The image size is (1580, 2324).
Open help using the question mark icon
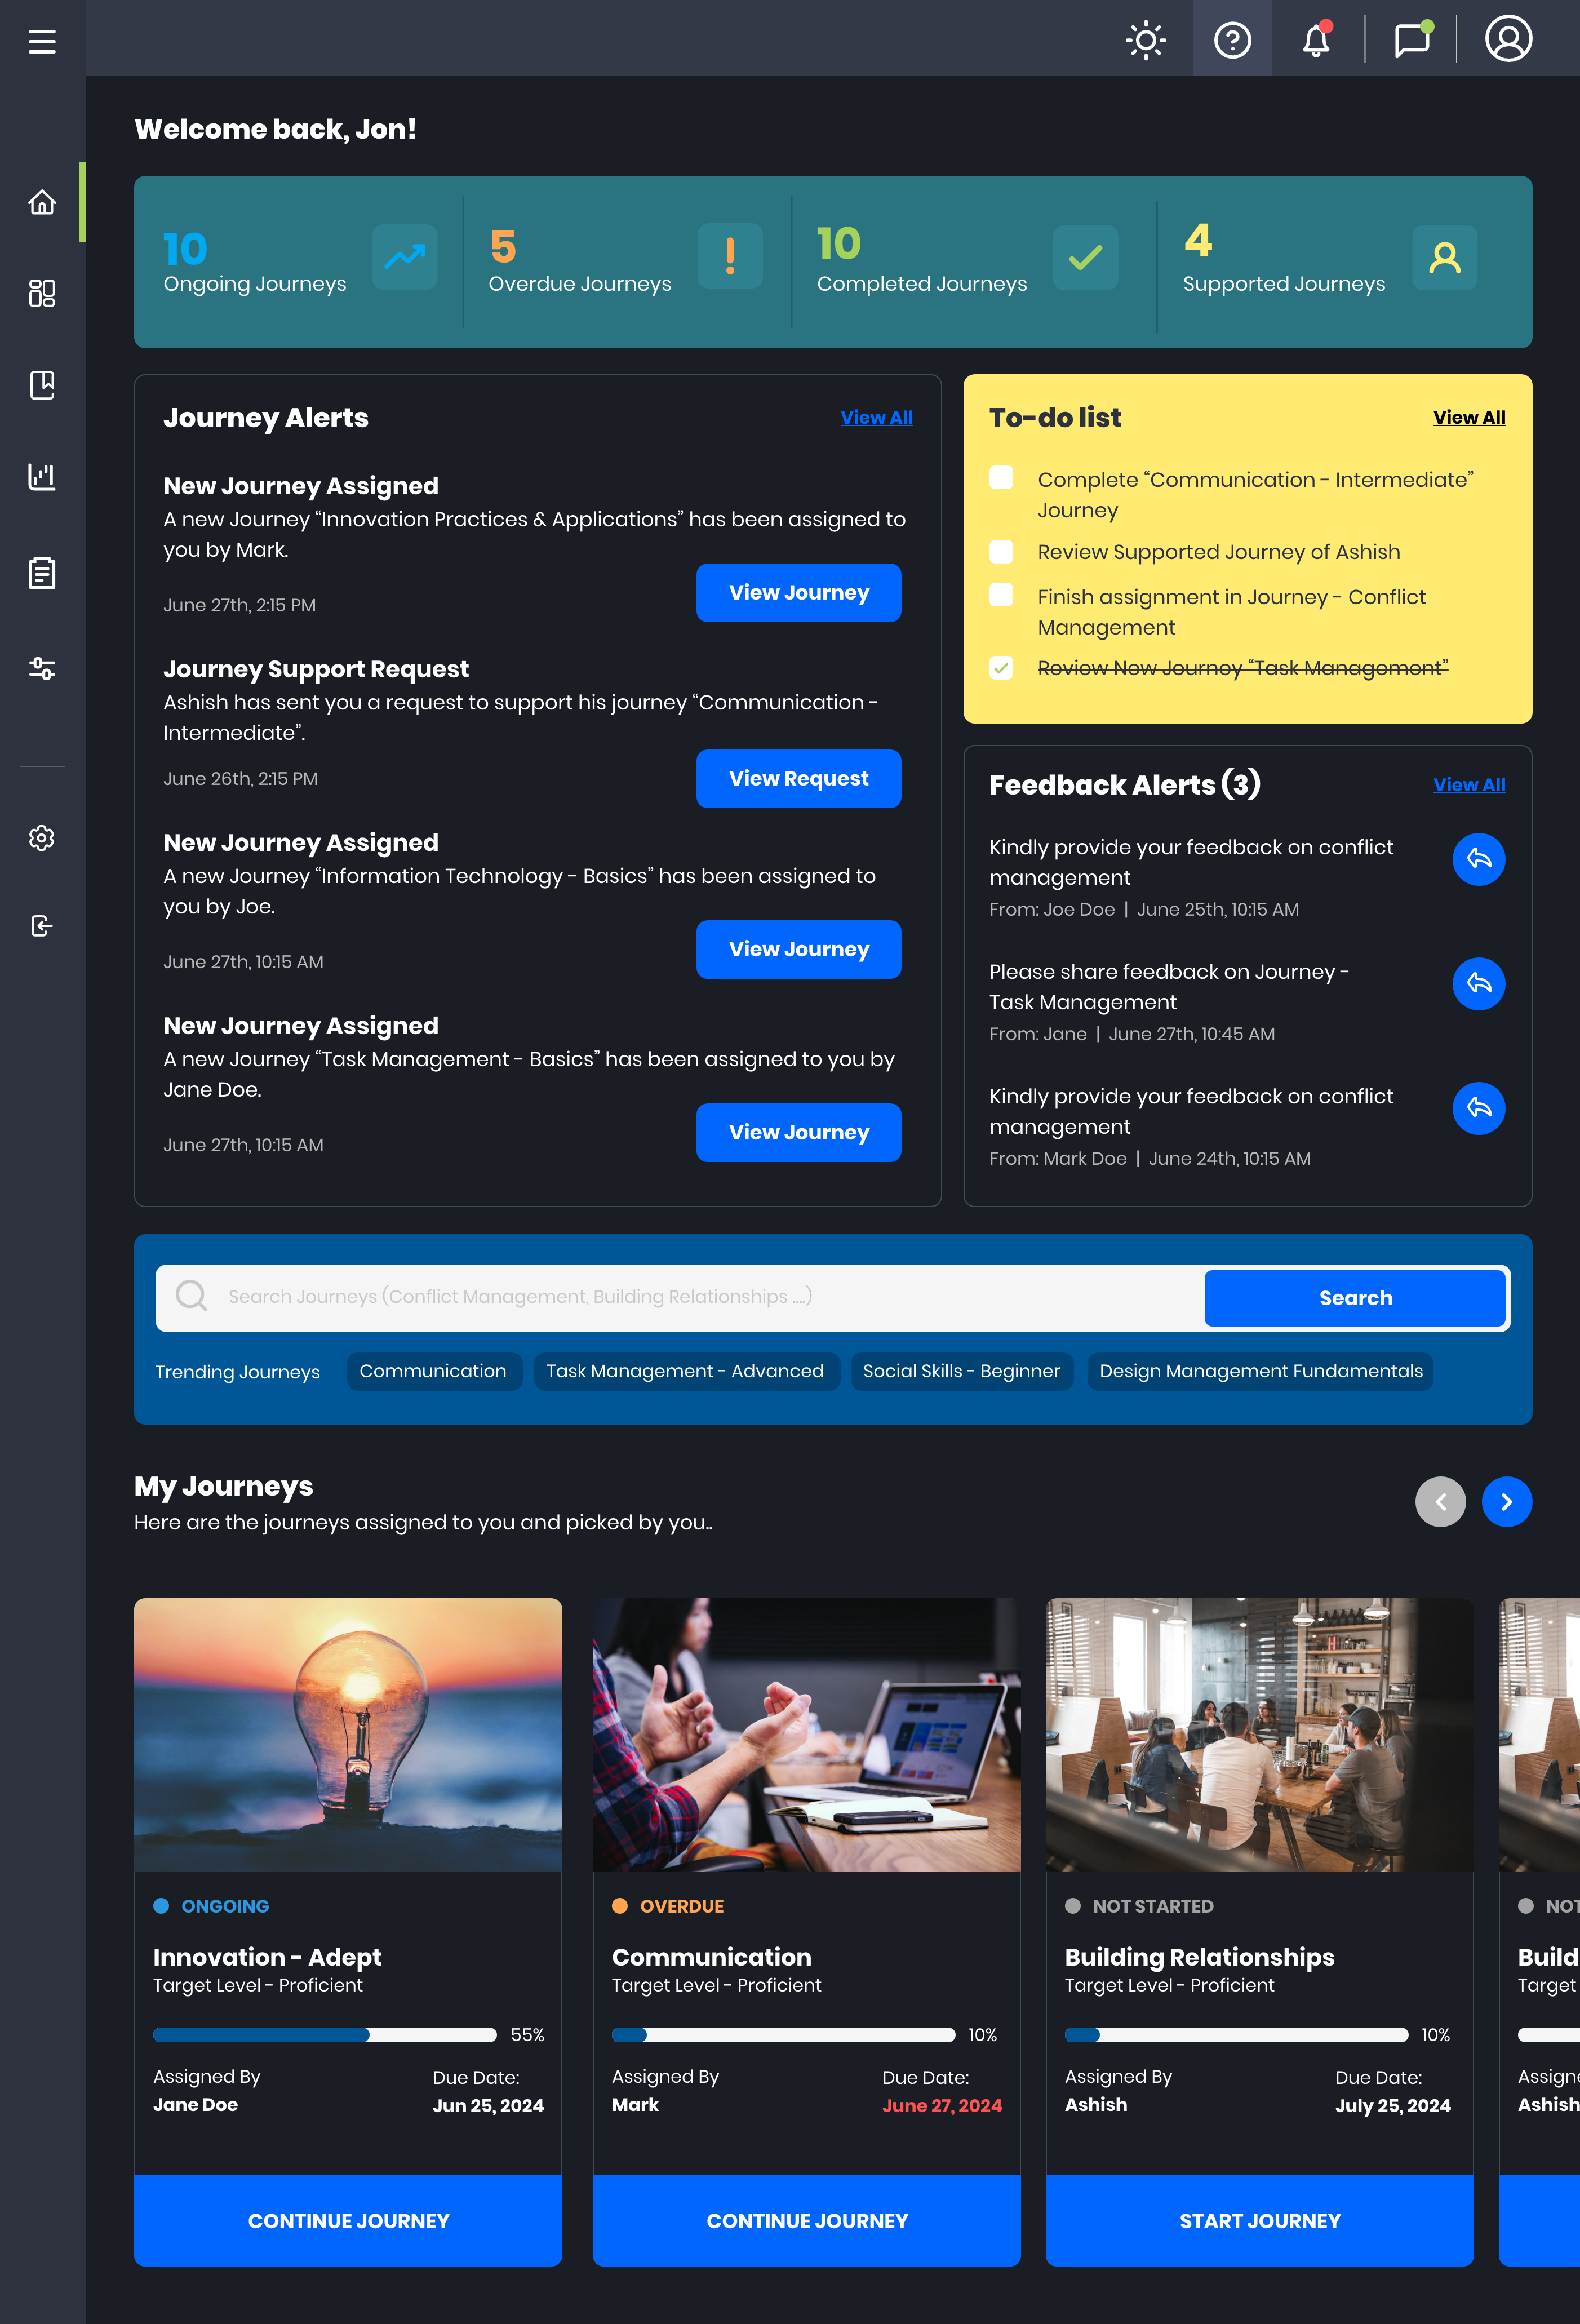pyautogui.click(x=1232, y=40)
